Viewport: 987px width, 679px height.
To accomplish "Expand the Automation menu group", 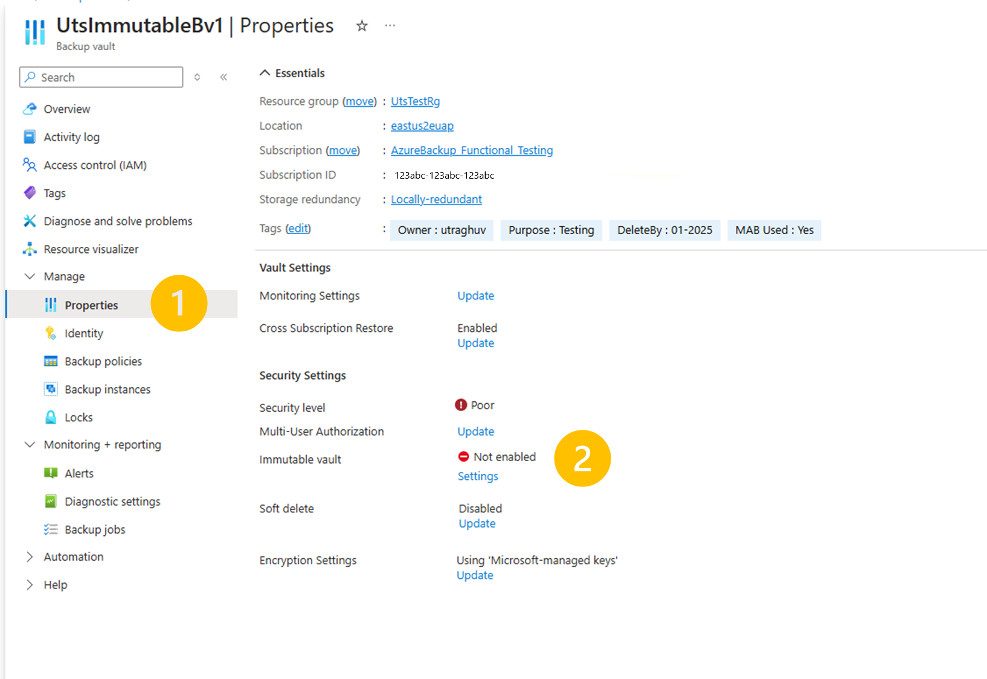I will click(30, 556).
